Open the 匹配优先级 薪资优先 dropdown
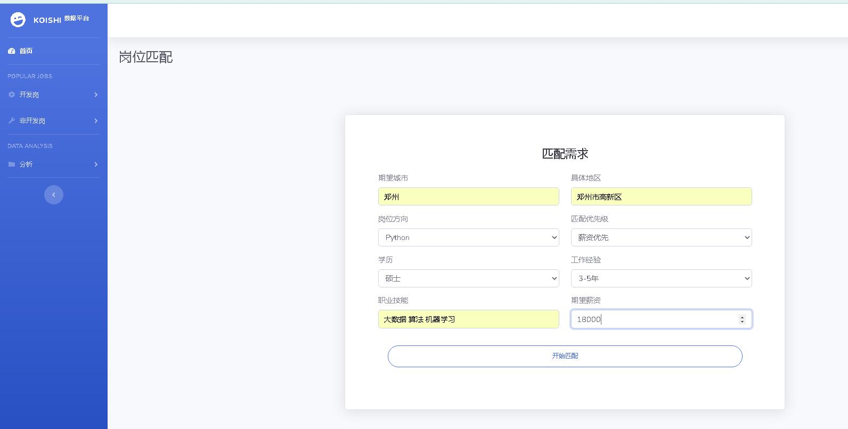Screen dimensions: 848x429 662,237
